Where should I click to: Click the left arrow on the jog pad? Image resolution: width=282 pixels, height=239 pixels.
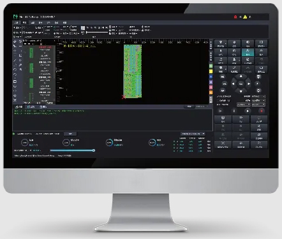tap(233, 84)
